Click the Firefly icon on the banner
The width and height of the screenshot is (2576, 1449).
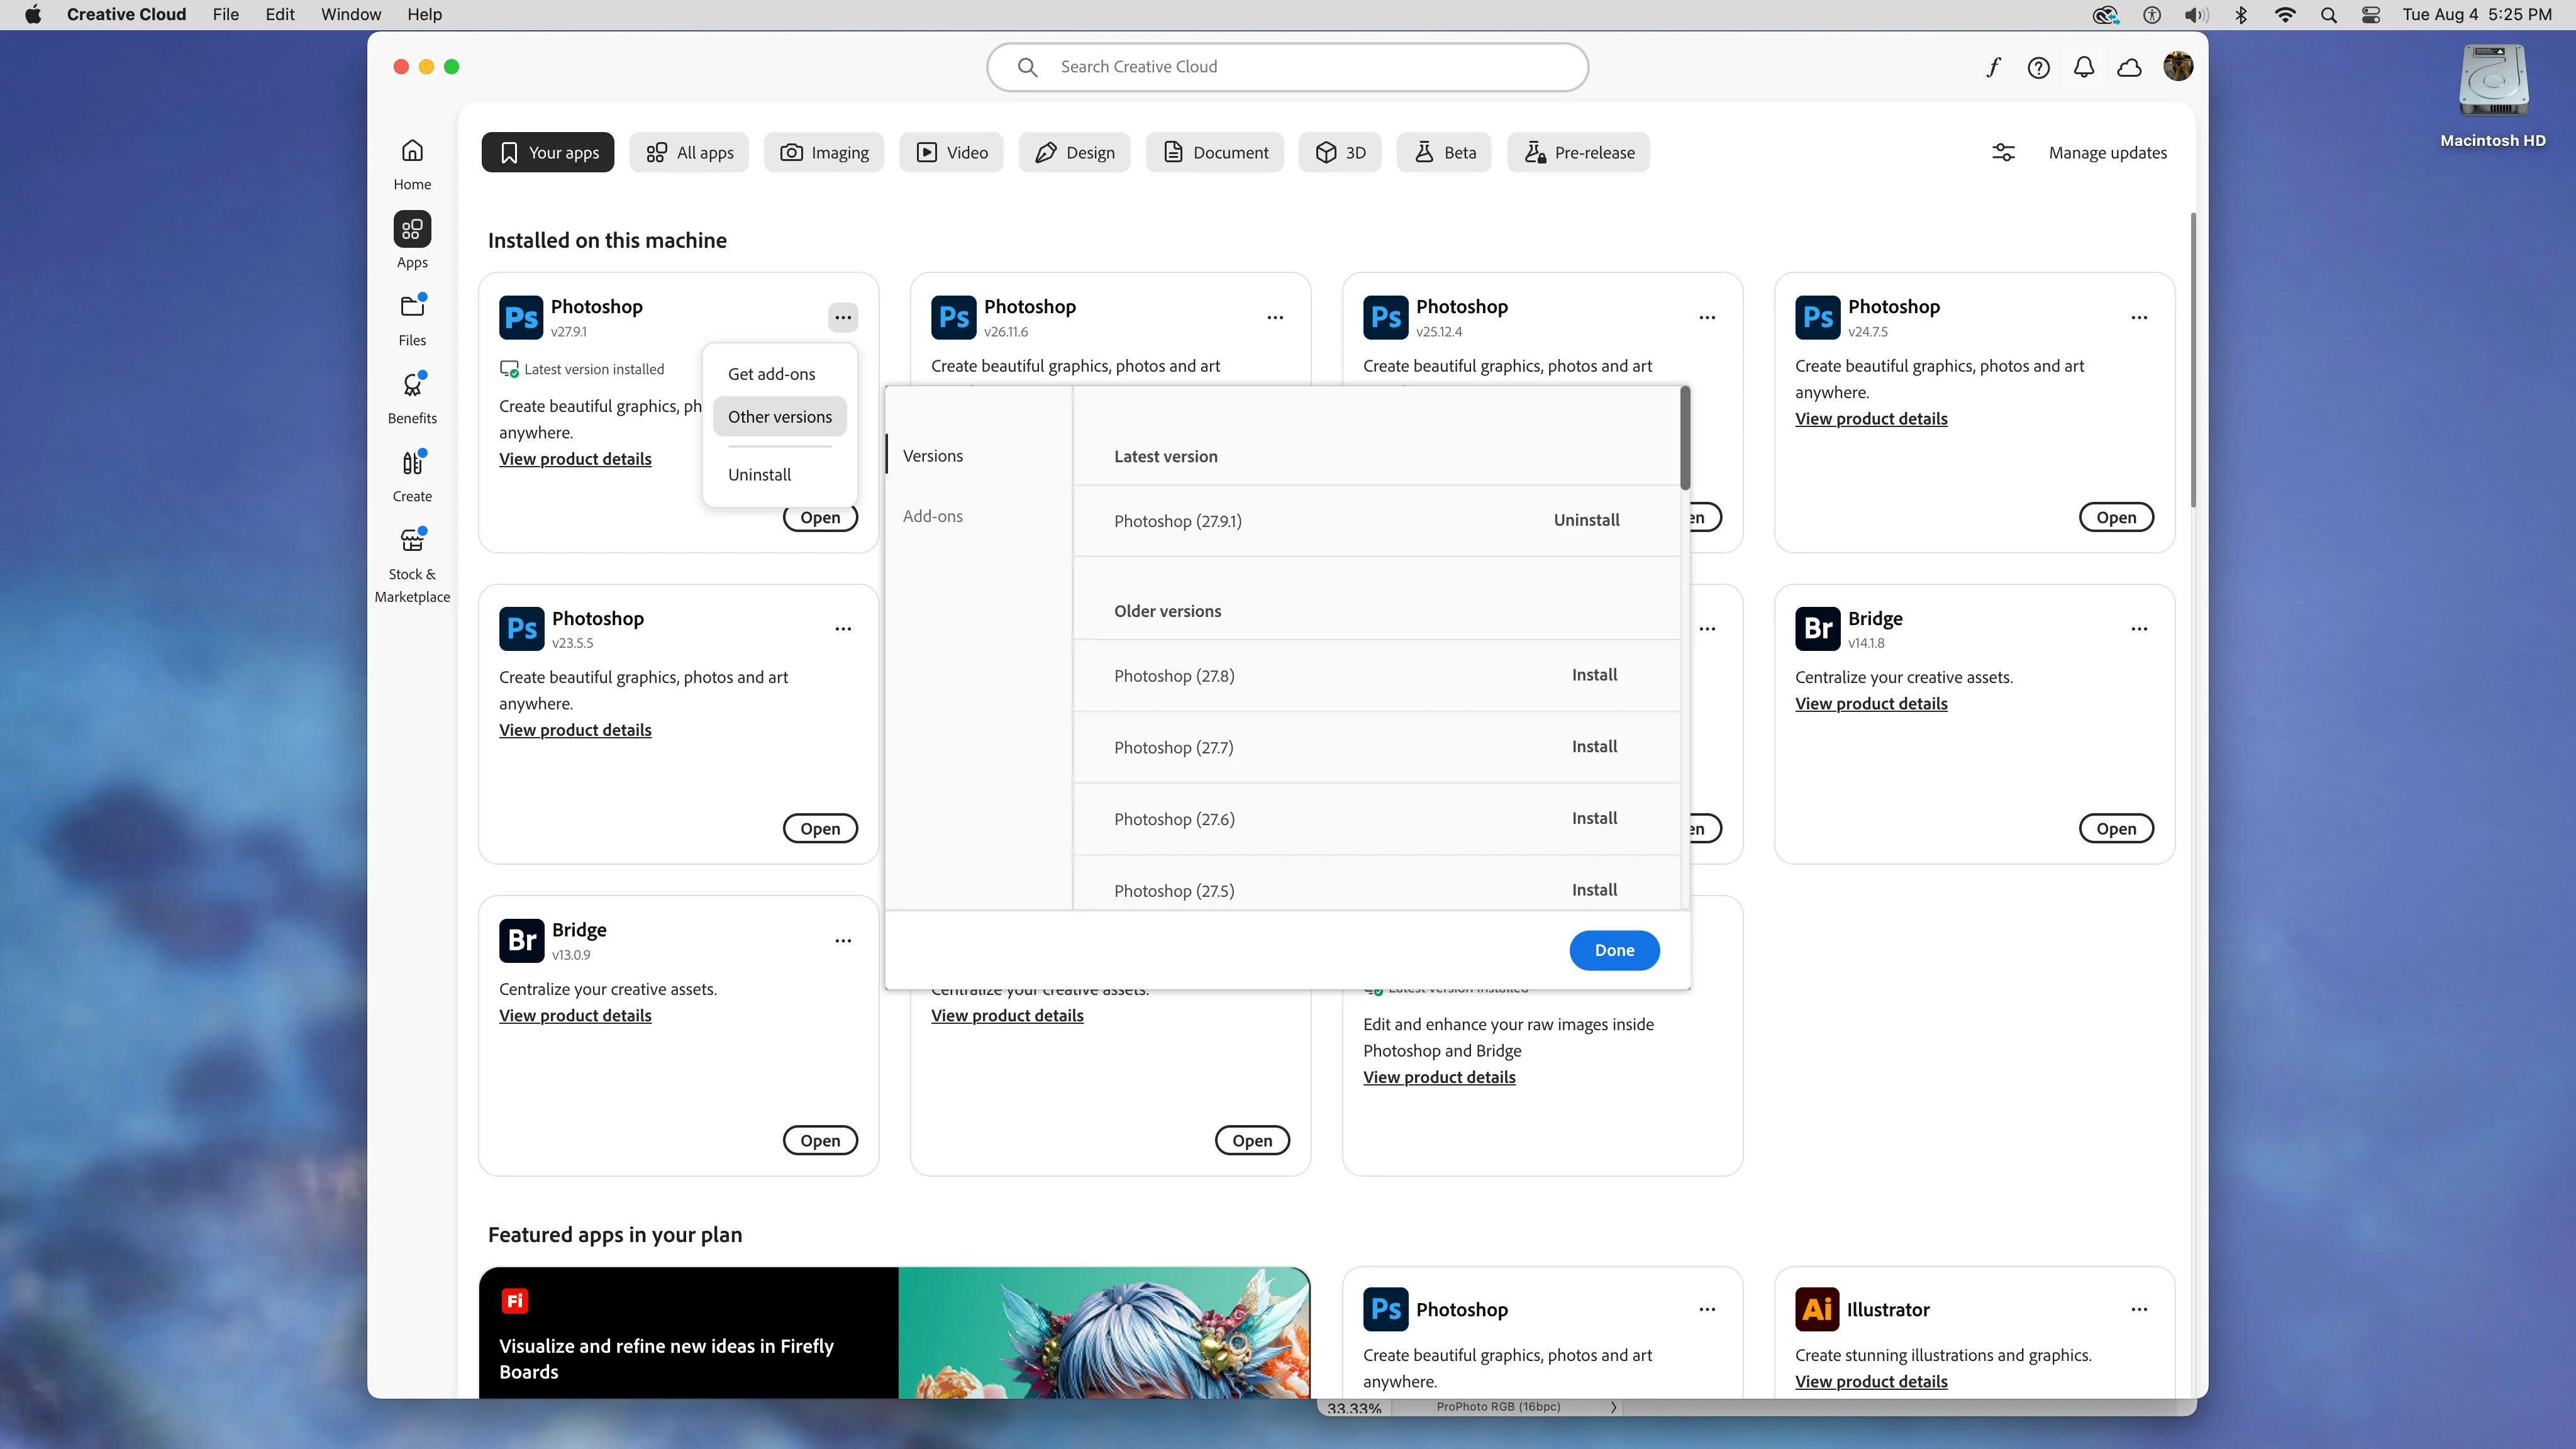pos(514,1301)
